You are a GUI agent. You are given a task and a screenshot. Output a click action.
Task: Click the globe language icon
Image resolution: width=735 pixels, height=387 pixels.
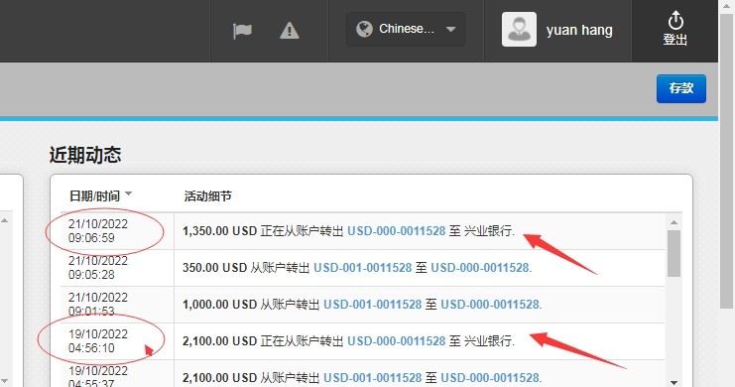(x=364, y=29)
